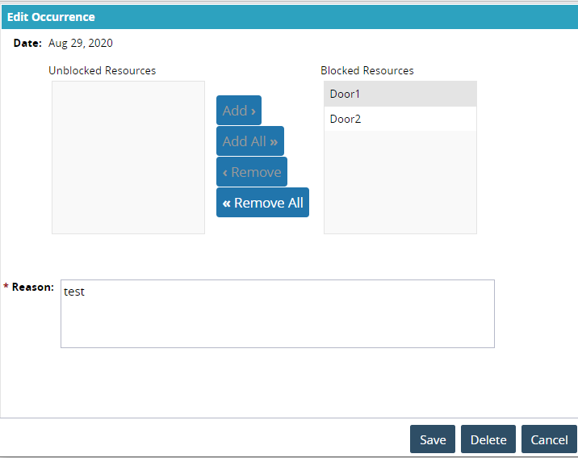The width and height of the screenshot is (578, 458).
Task: Click the empty Unblocked Resources list
Action: (x=128, y=158)
